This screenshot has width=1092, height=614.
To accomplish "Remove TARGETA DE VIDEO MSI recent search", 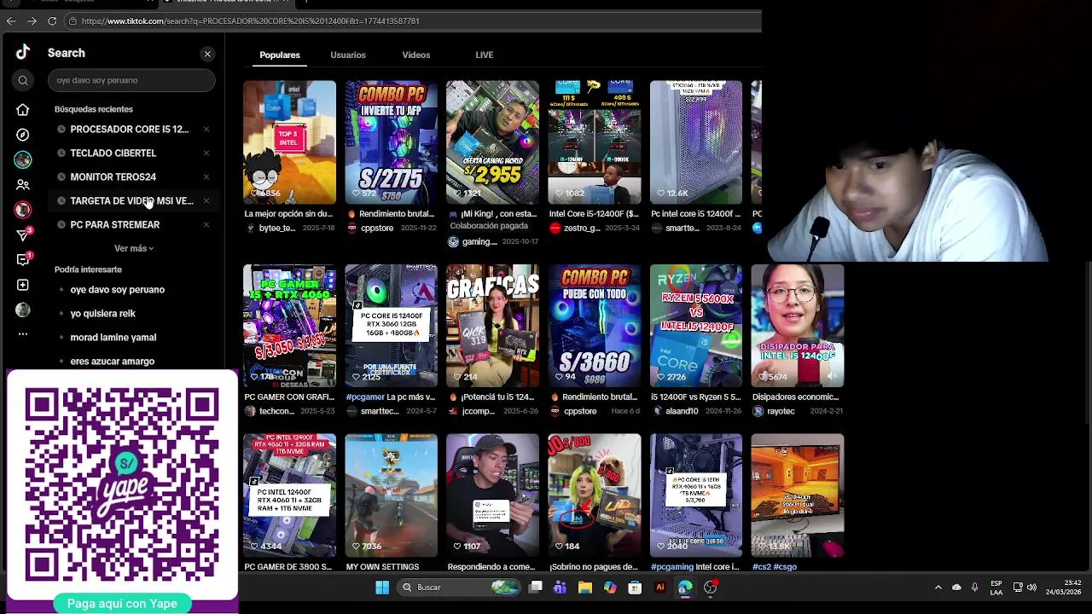I will [206, 201].
